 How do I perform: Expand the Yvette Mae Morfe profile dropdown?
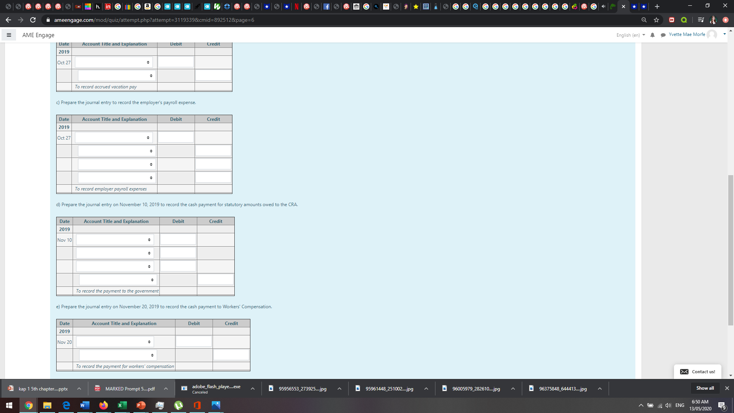coord(724,34)
